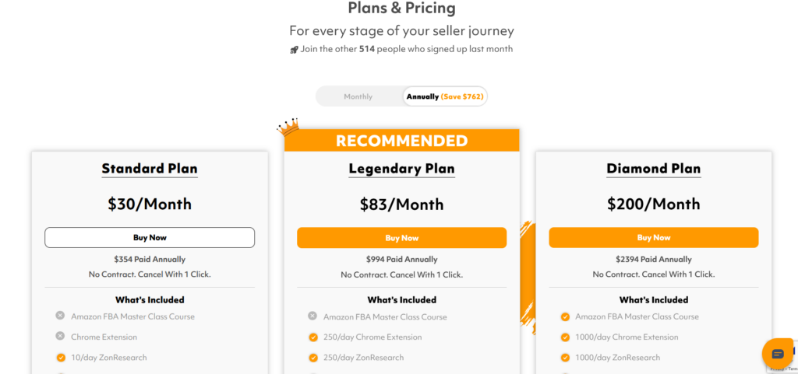Viewport: 798px width, 374px height.
Task: Open the chat widget icon
Action: tap(777, 354)
